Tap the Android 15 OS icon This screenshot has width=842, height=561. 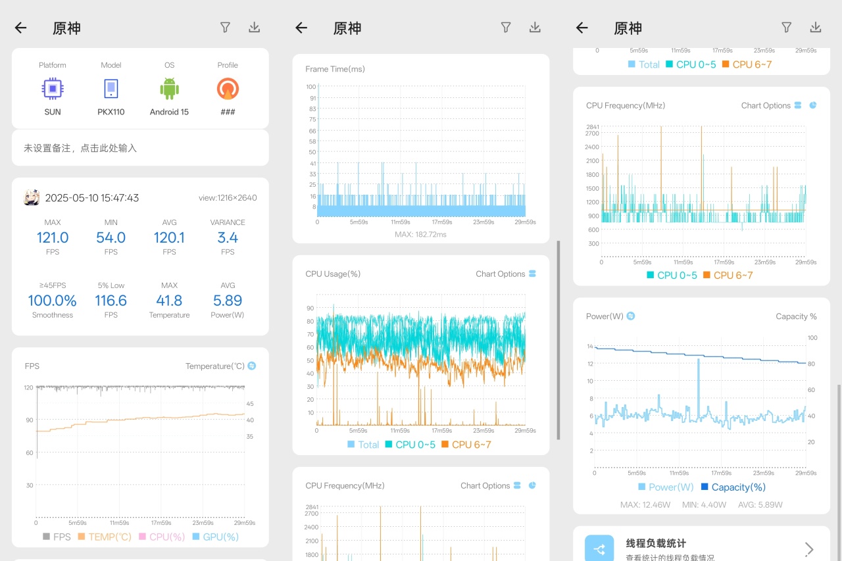[x=169, y=88]
